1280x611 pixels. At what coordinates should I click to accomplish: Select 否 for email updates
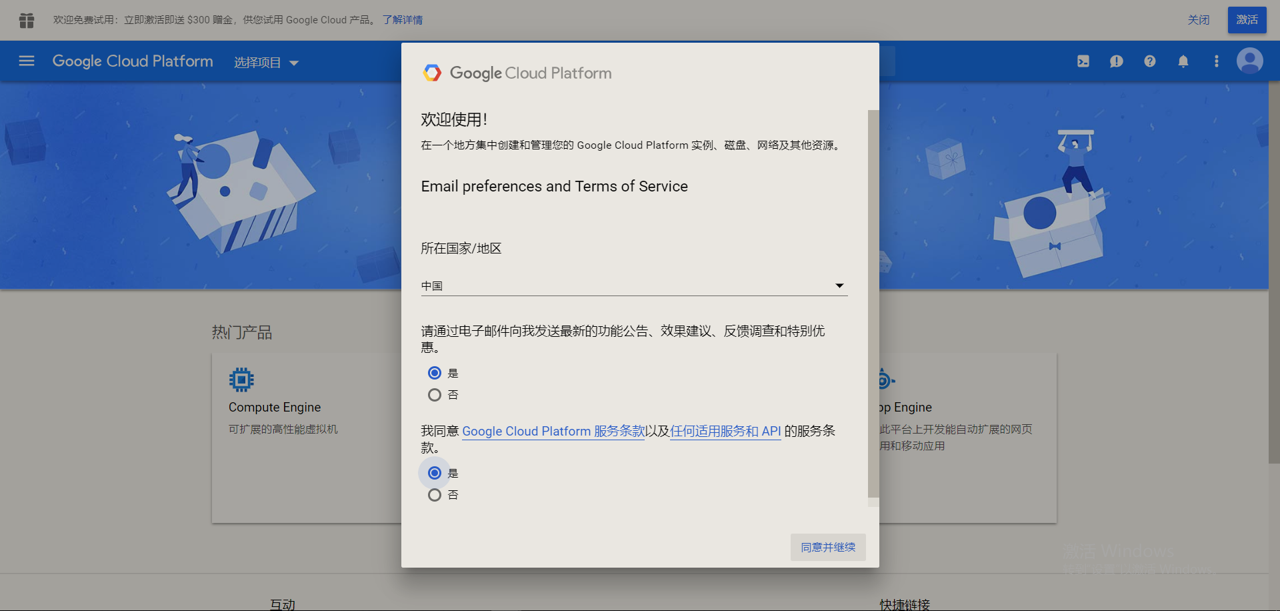pyautogui.click(x=435, y=395)
